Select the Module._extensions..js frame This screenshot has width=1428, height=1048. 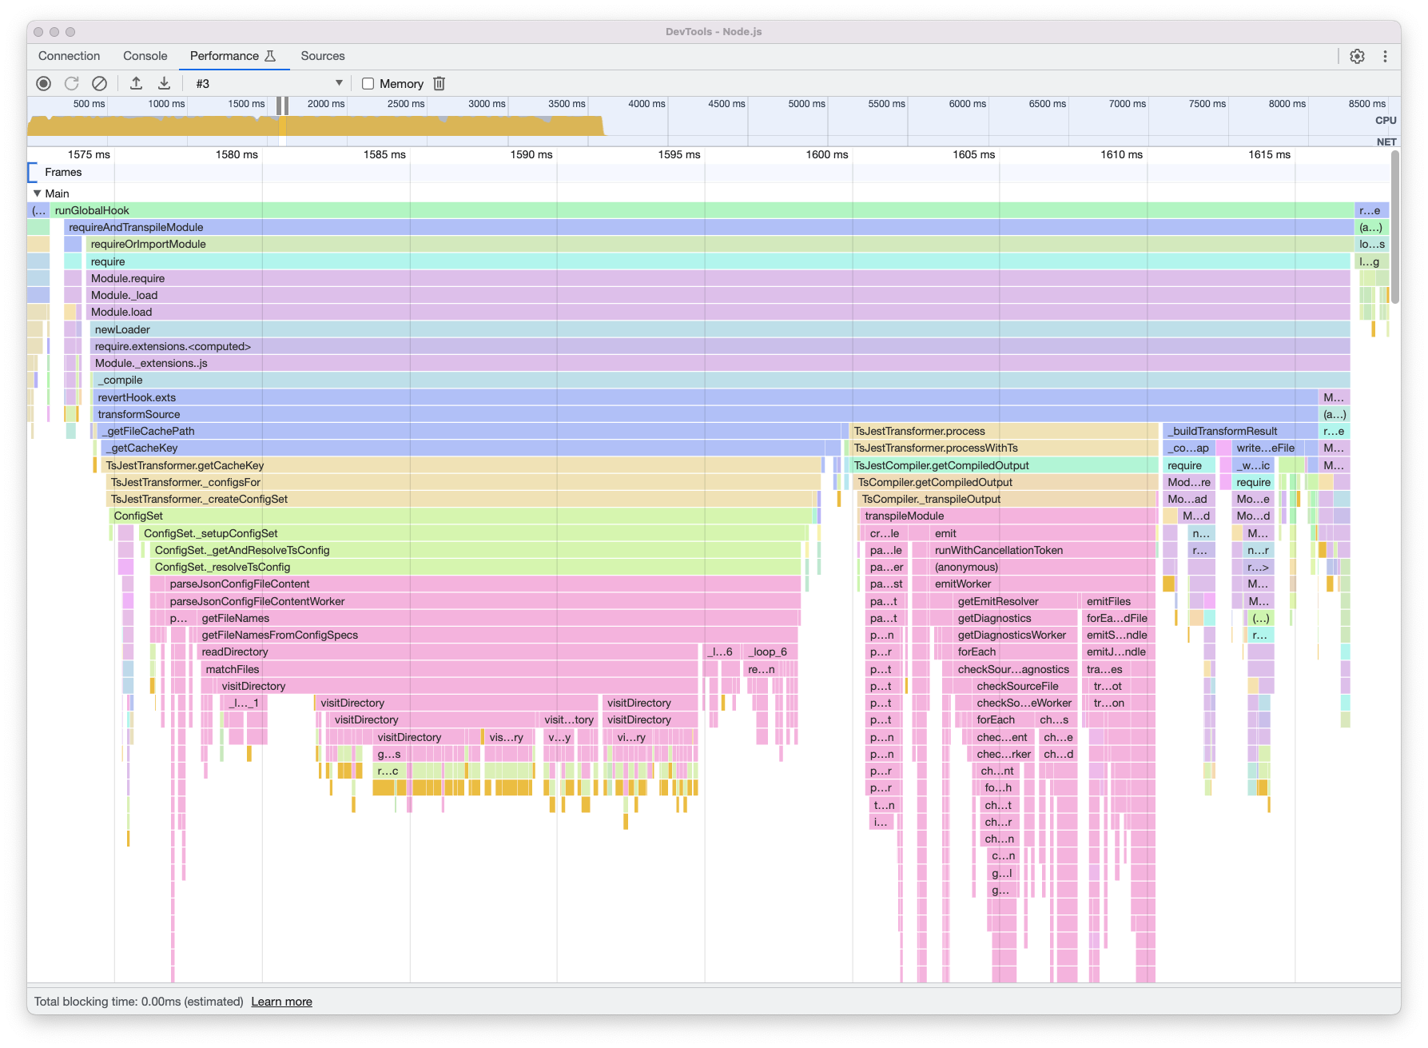[x=720, y=363]
